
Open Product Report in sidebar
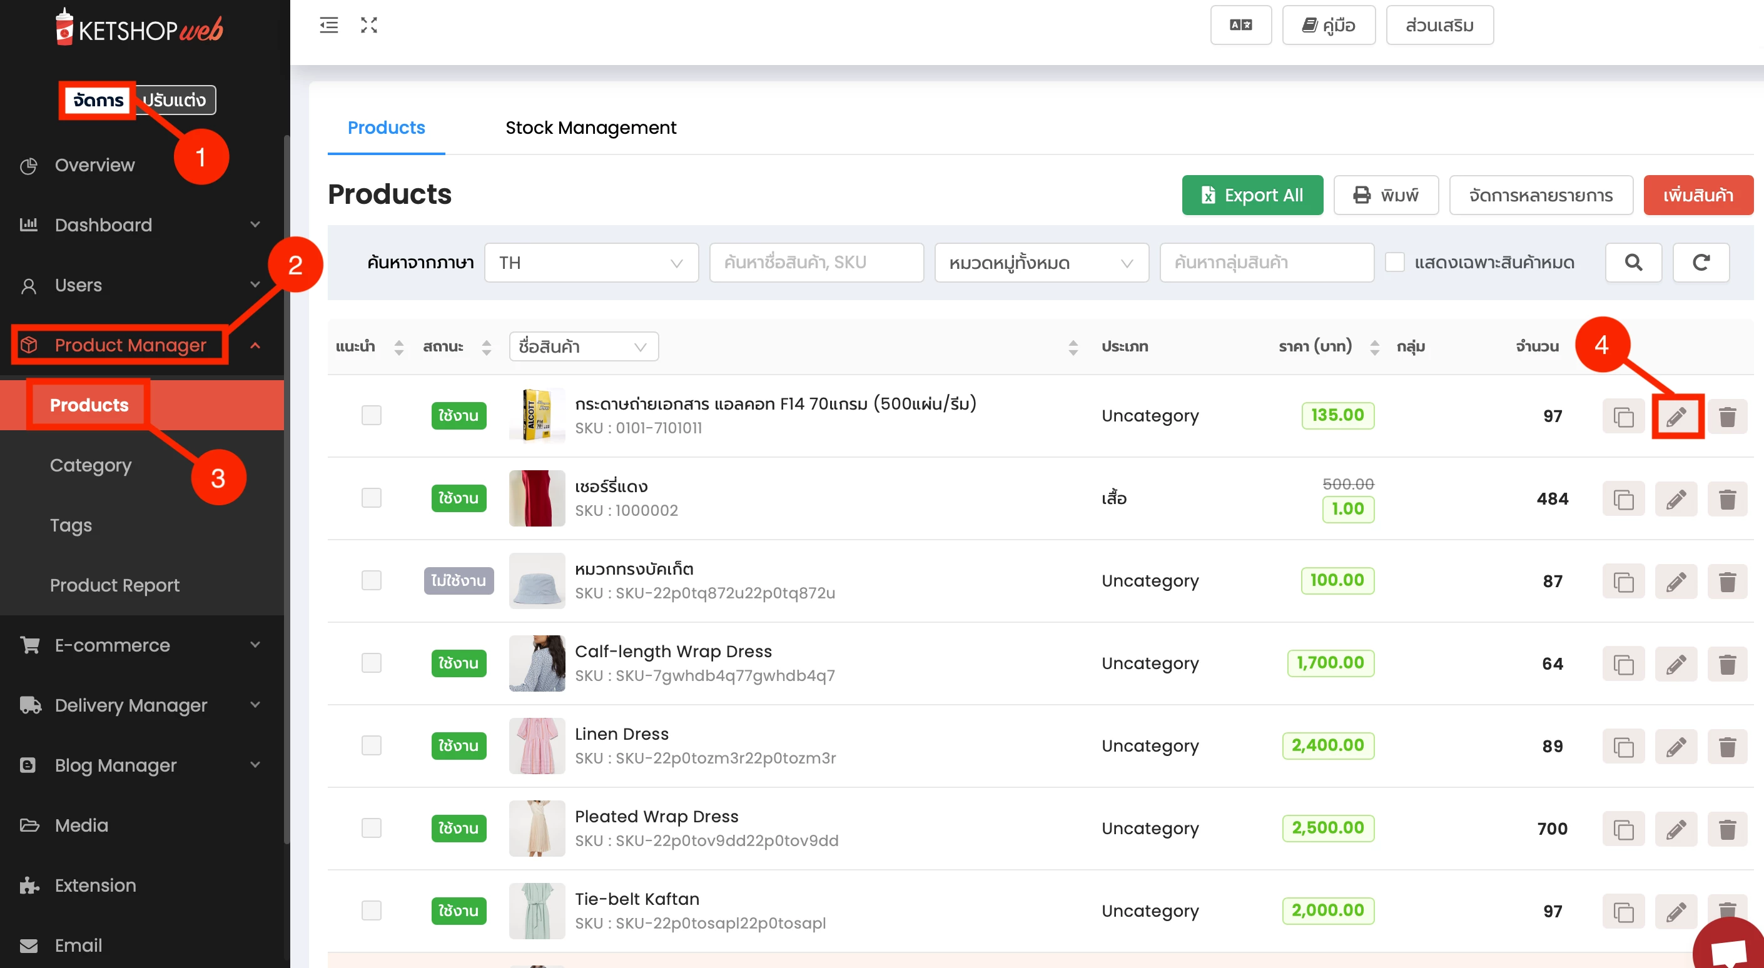pyautogui.click(x=114, y=585)
